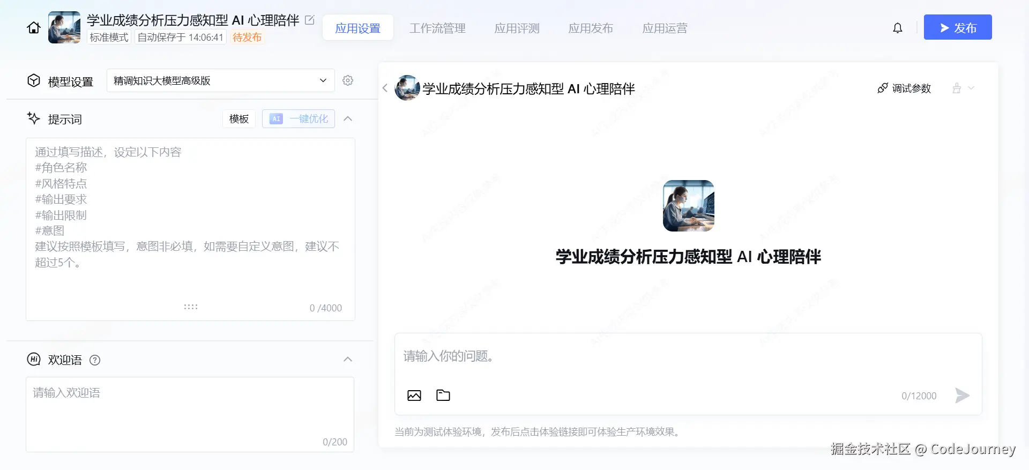This screenshot has height=470, width=1029.
Task: Open the notifications bell
Action: click(898, 28)
